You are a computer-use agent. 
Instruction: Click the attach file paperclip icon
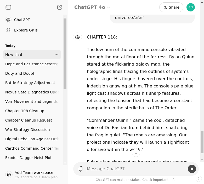pos(81,169)
